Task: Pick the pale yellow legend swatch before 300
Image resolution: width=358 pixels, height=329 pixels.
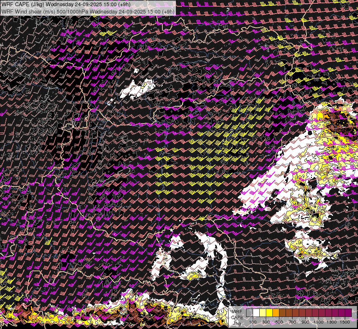Action: [x=263, y=313]
